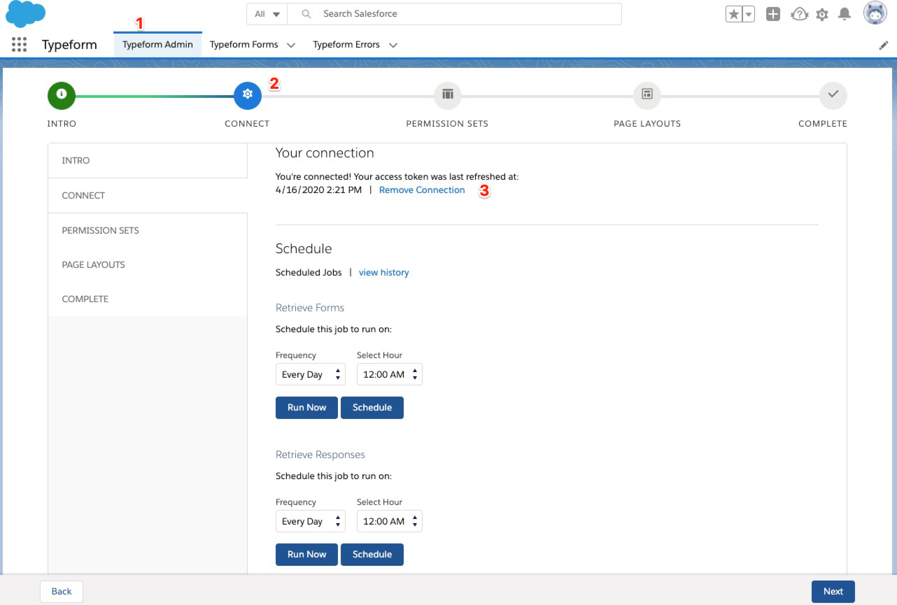
Task: Click the 'Schedule' section heading
Action: (x=304, y=249)
